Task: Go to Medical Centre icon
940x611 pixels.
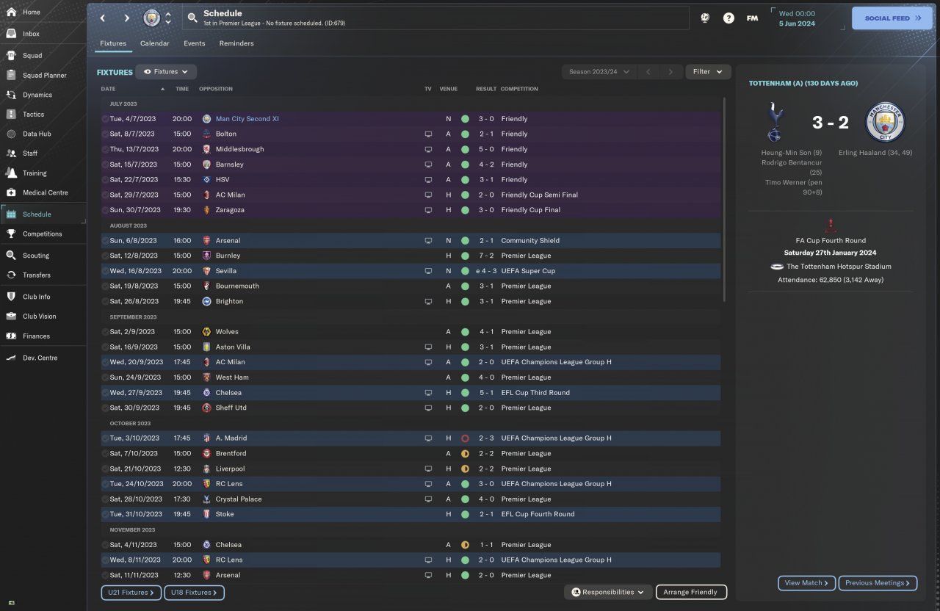Action: pyautogui.click(x=11, y=192)
